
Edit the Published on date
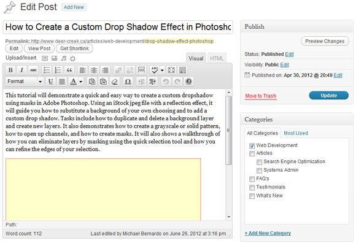[338, 75]
